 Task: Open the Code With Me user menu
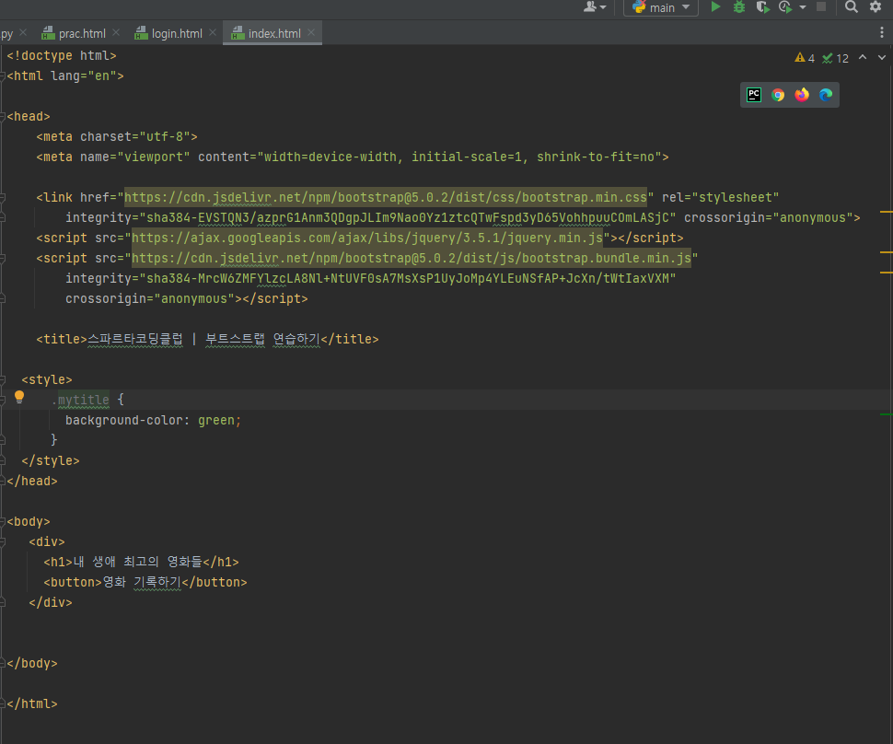coord(595,6)
